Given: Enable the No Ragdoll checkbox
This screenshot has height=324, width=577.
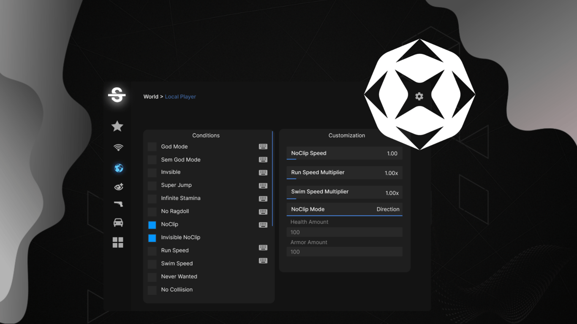Looking at the screenshot, I should (x=152, y=212).
